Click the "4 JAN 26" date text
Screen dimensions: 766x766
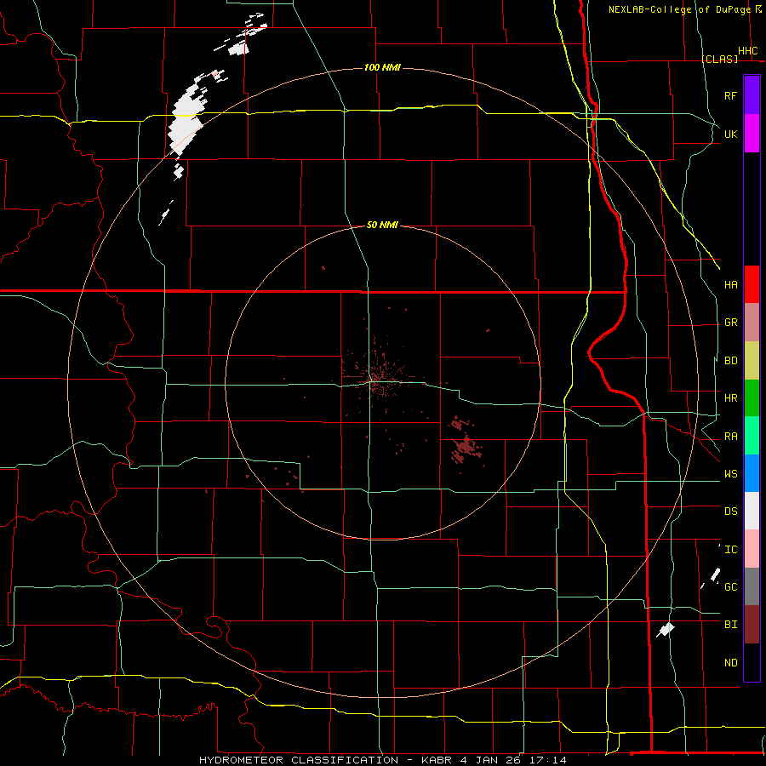point(491,760)
